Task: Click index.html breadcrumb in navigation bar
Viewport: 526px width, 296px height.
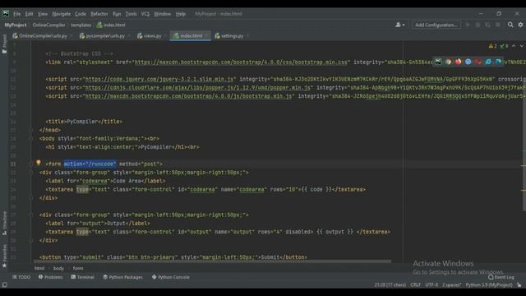Action: coord(111,25)
